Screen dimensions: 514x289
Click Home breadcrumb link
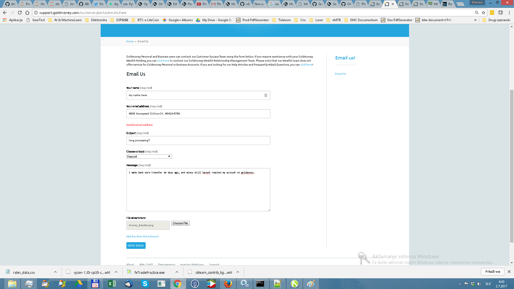pyautogui.click(x=130, y=41)
